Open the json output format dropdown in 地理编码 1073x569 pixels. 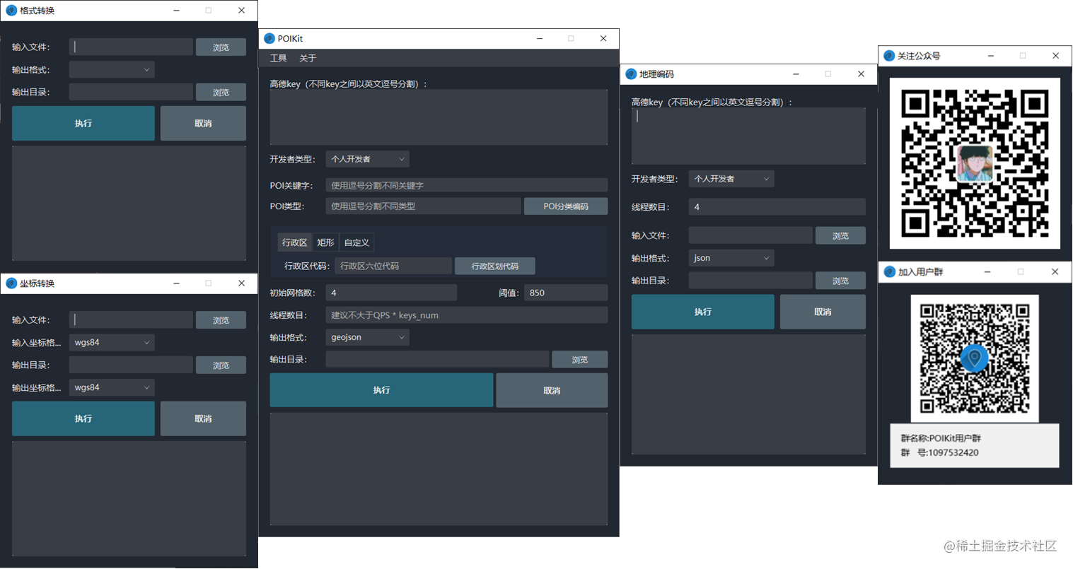pos(731,257)
